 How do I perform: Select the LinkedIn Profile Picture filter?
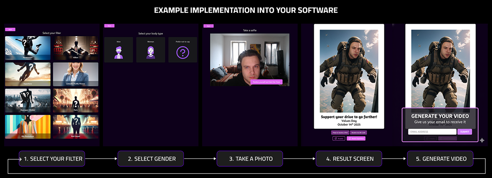click(x=76, y=74)
